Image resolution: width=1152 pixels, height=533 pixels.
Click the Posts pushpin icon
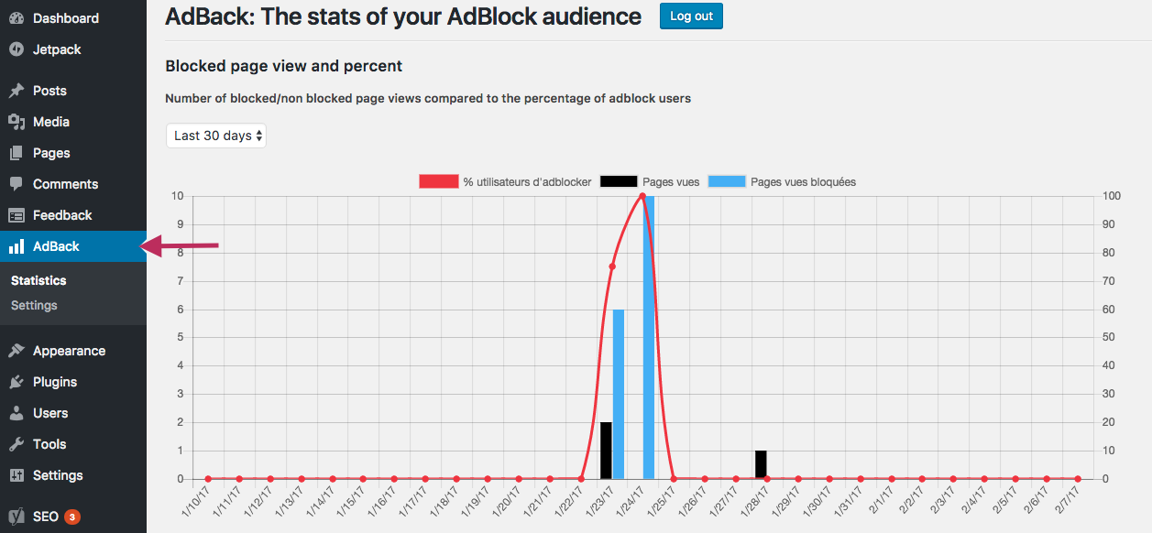16,91
